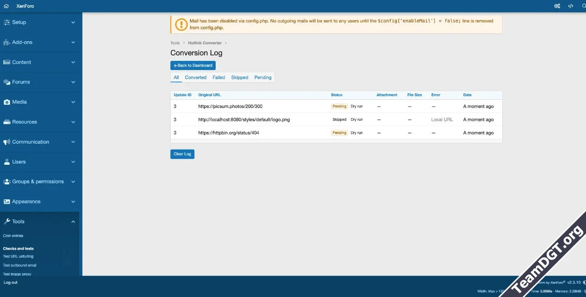Switch to the Failed tab
This screenshot has height=297, width=586.
(219, 77)
